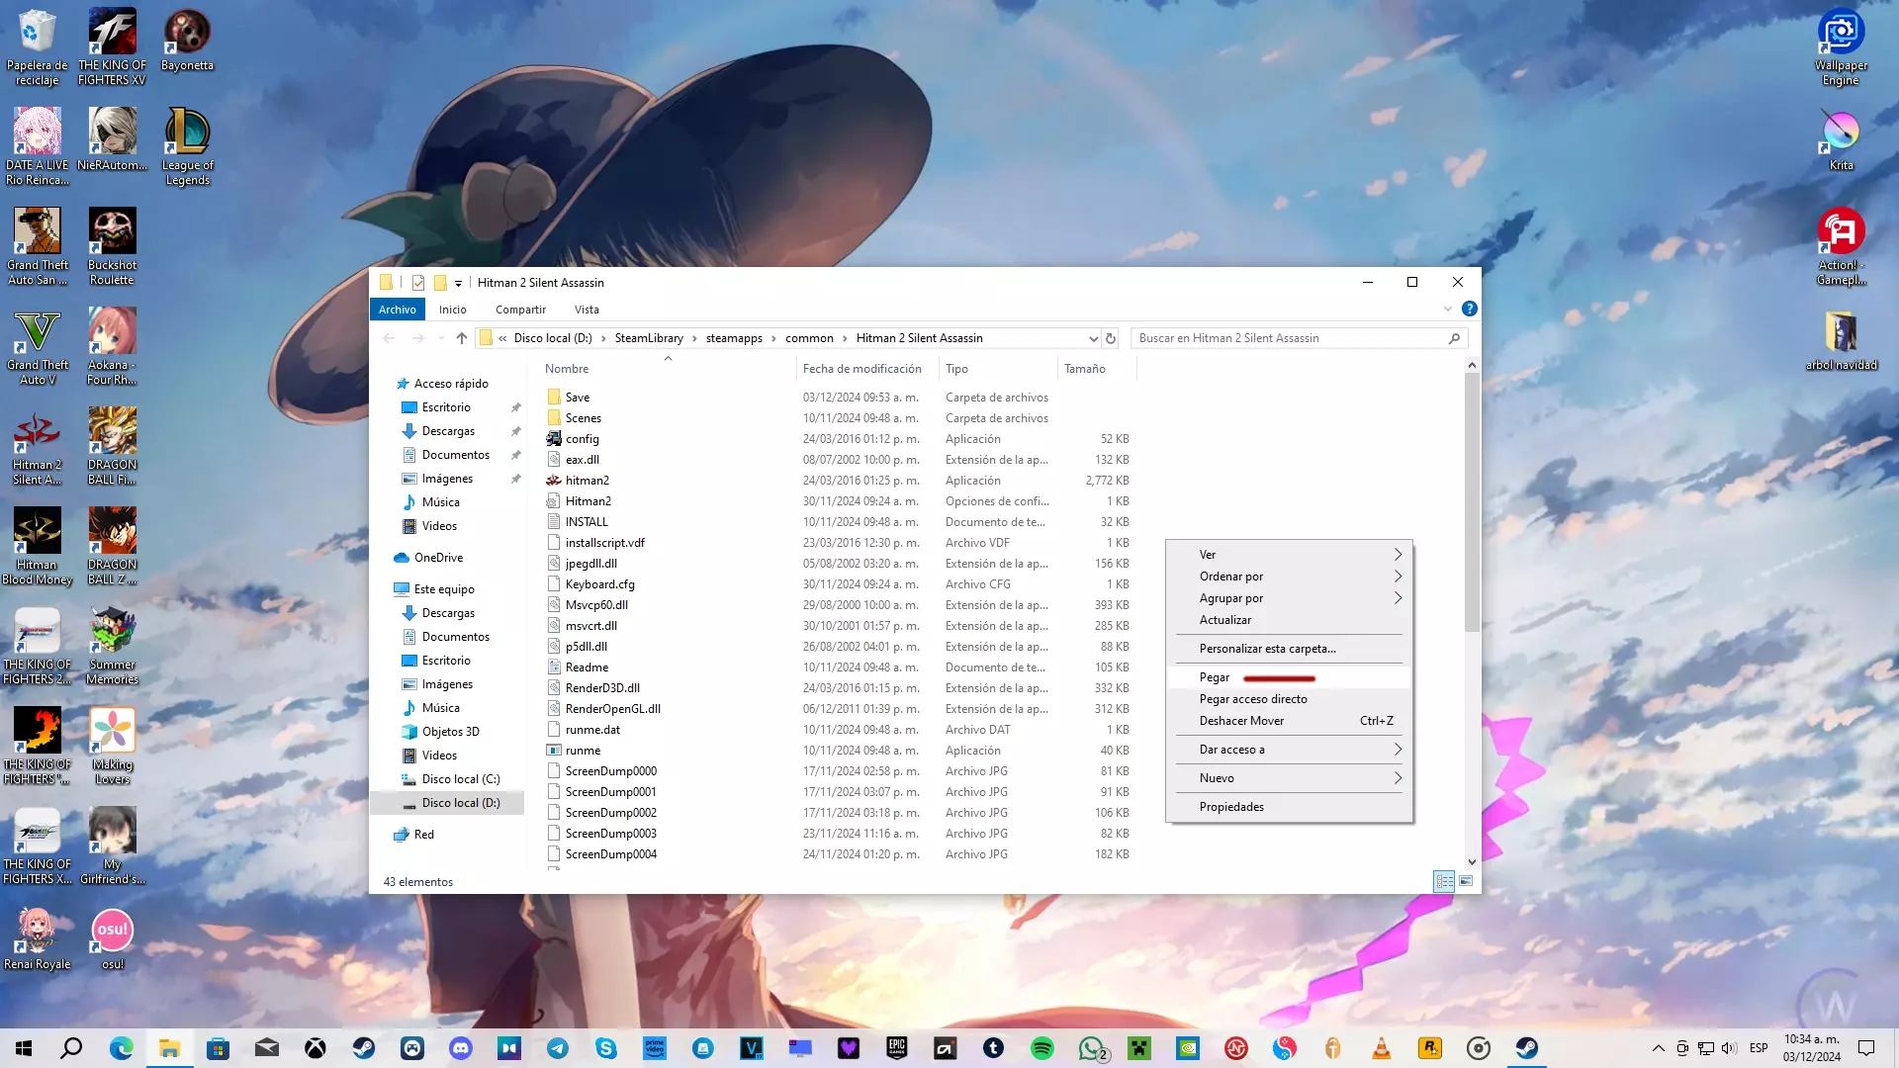The width and height of the screenshot is (1899, 1068).
Task: Expand the ribbon with chevron arrow
Action: [1448, 310]
